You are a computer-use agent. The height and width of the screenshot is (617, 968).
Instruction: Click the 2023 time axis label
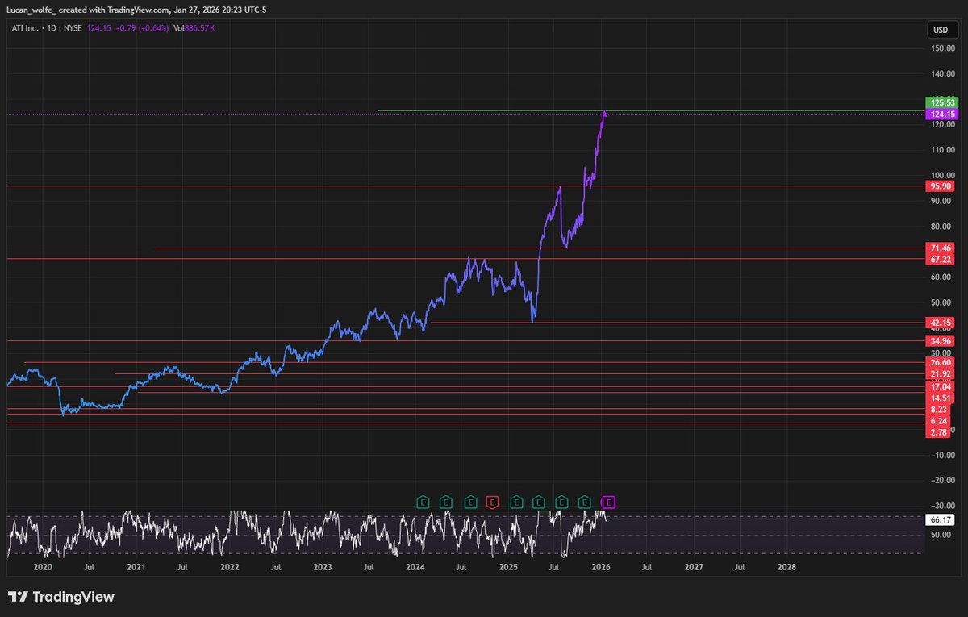click(x=323, y=568)
